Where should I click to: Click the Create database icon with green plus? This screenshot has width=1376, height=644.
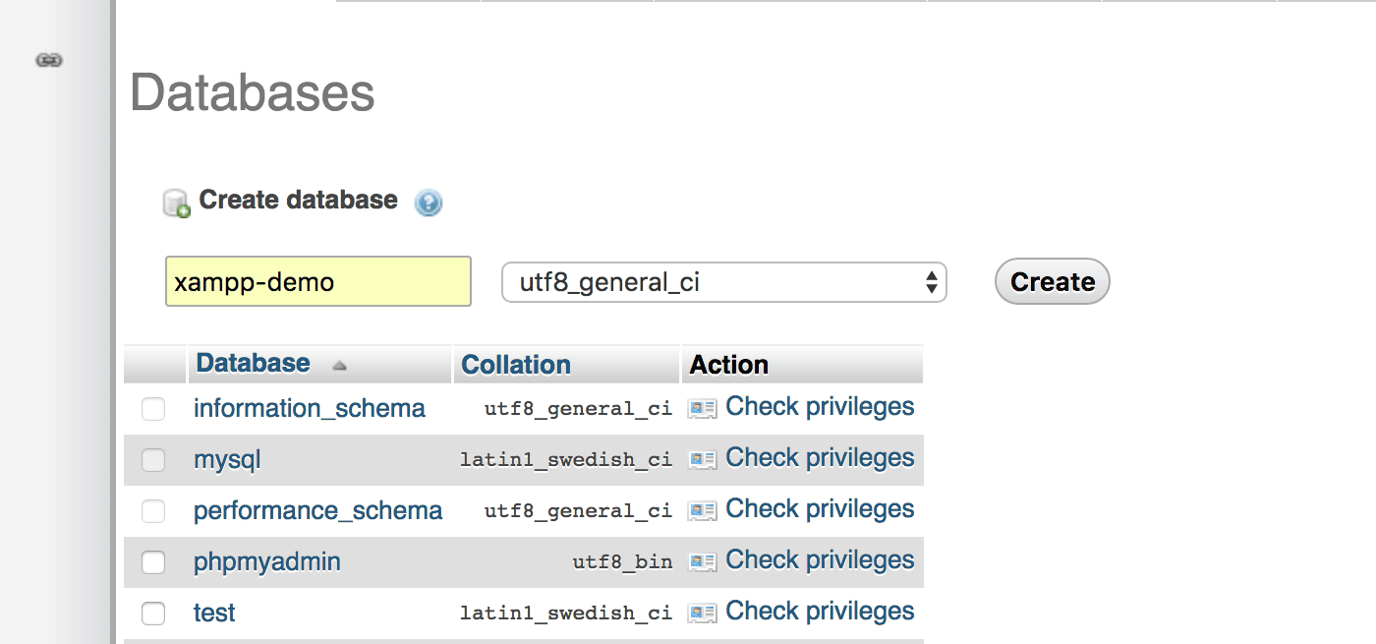177,204
